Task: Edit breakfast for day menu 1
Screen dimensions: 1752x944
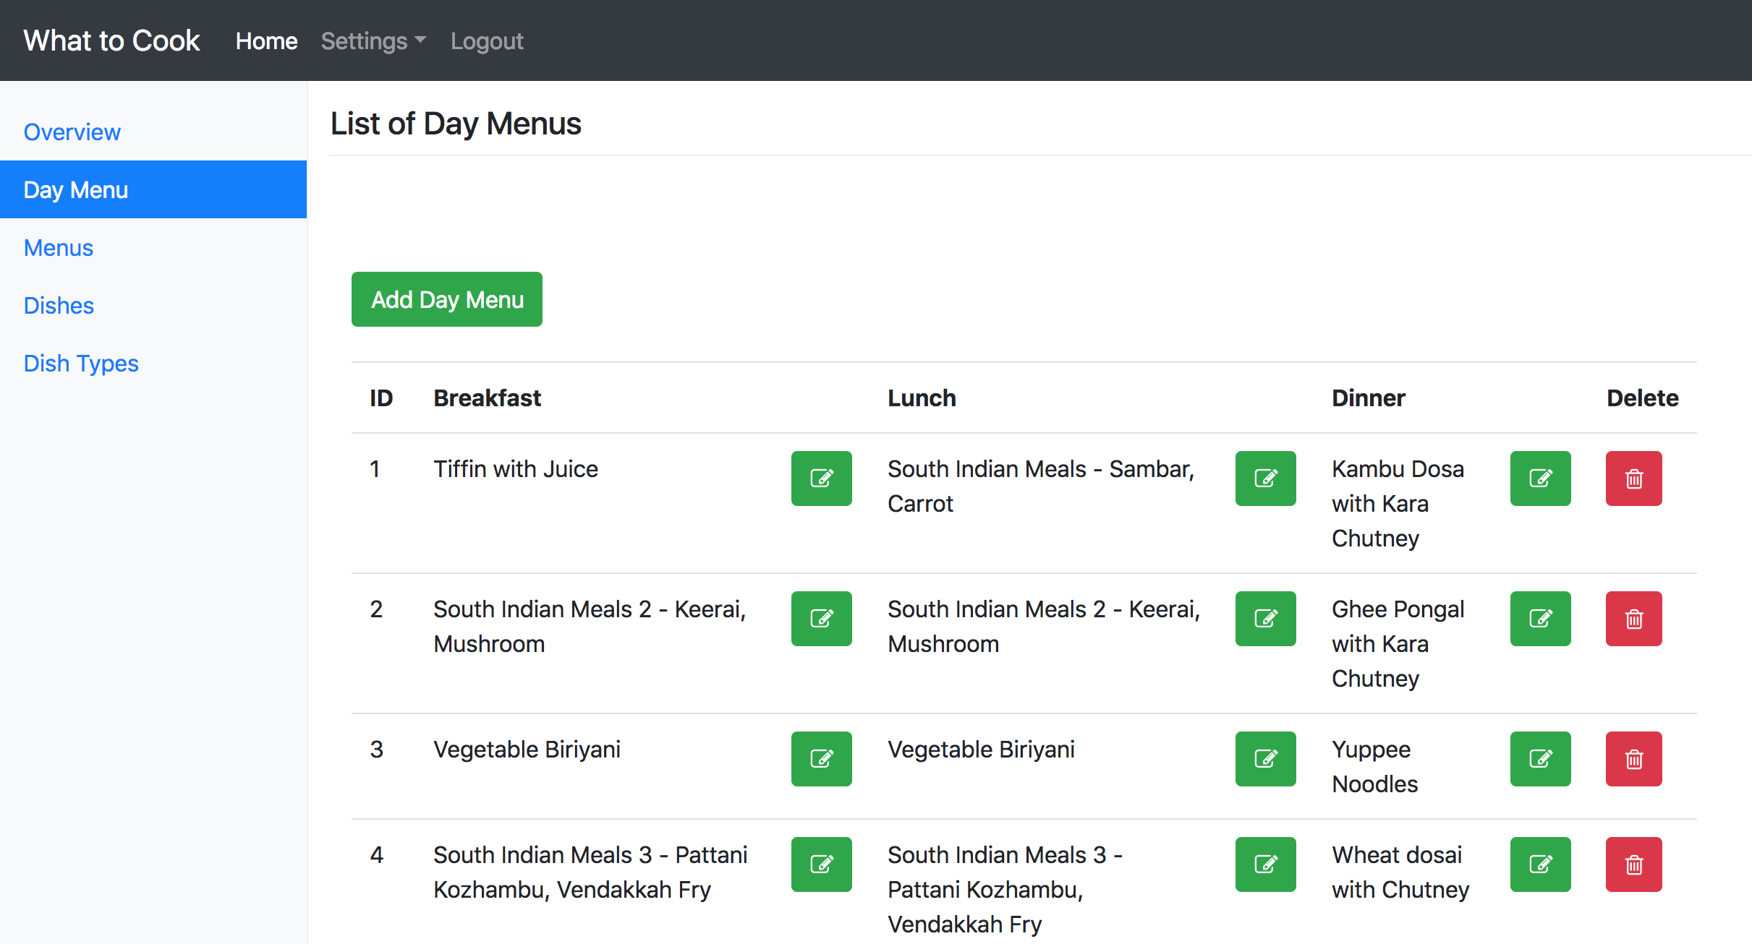Action: point(821,479)
